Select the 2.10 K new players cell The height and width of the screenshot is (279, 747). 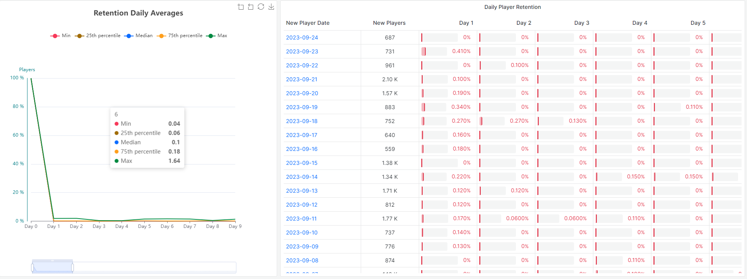click(390, 79)
